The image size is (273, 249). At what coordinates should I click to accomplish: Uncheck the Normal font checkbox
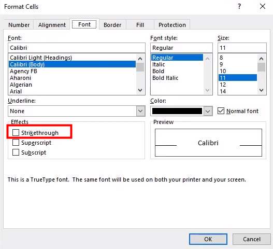tap(221, 111)
